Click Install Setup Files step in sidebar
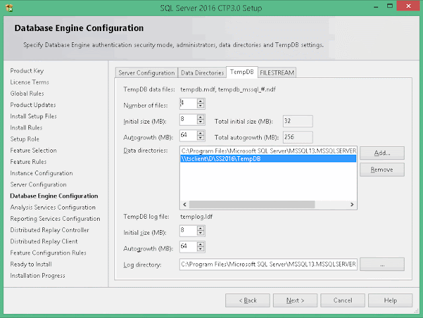 click(34, 116)
